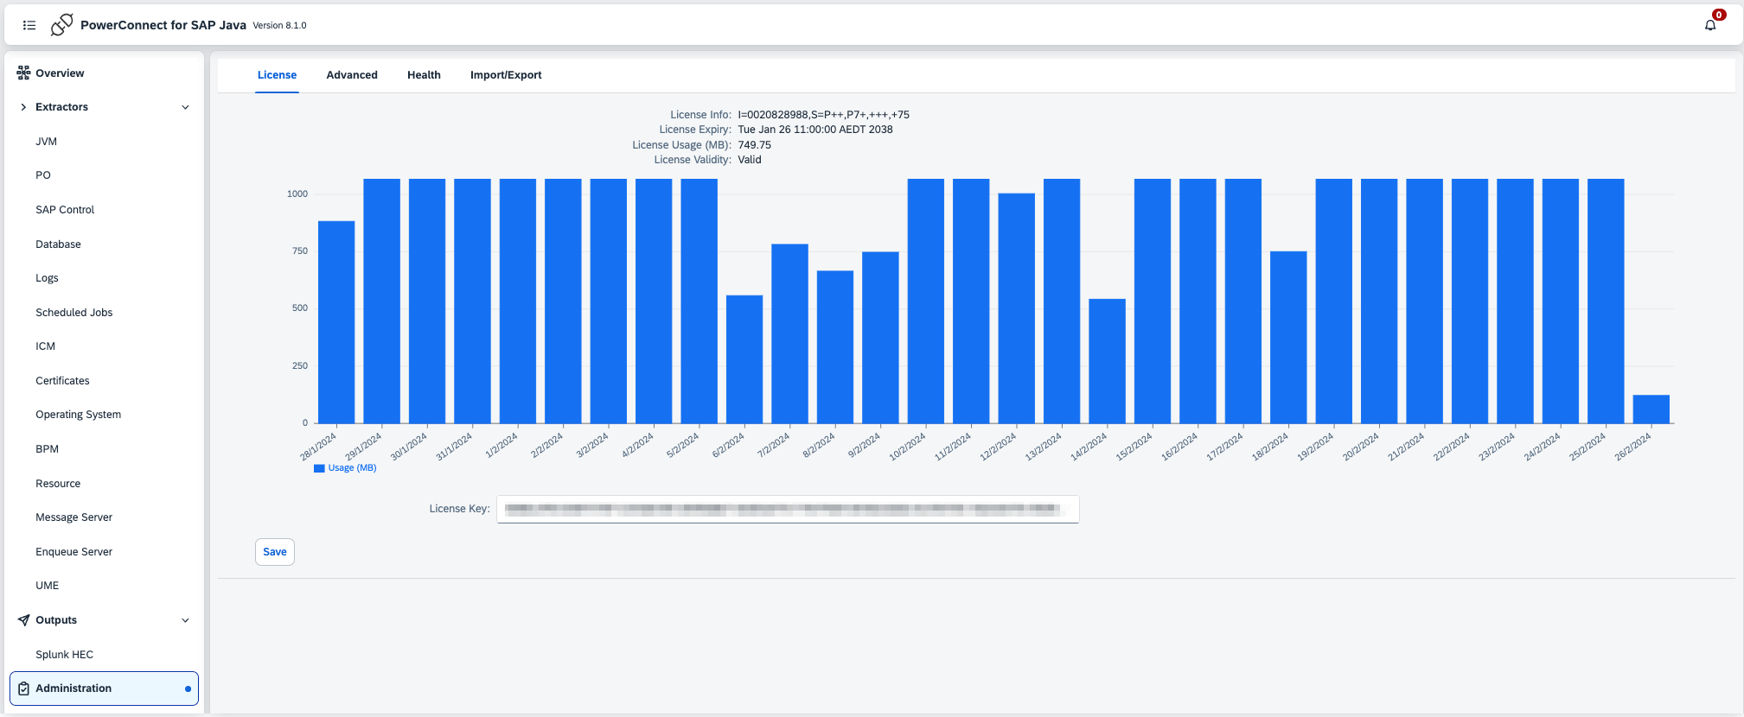
Task: Open the SAP Control extractor
Action: (x=65, y=210)
